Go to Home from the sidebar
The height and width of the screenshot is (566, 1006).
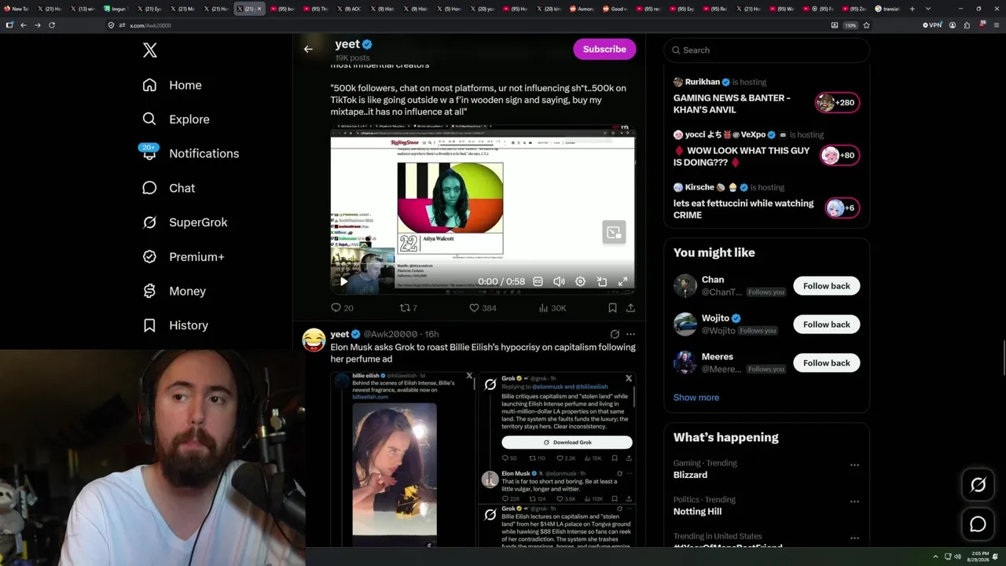pyautogui.click(x=172, y=85)
